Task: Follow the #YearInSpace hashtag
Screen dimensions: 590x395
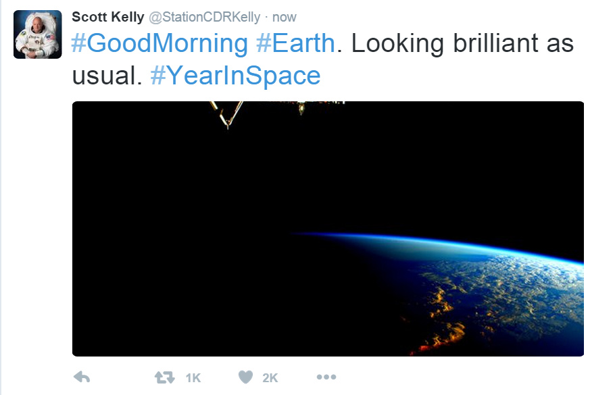Action: coord(236,76)
